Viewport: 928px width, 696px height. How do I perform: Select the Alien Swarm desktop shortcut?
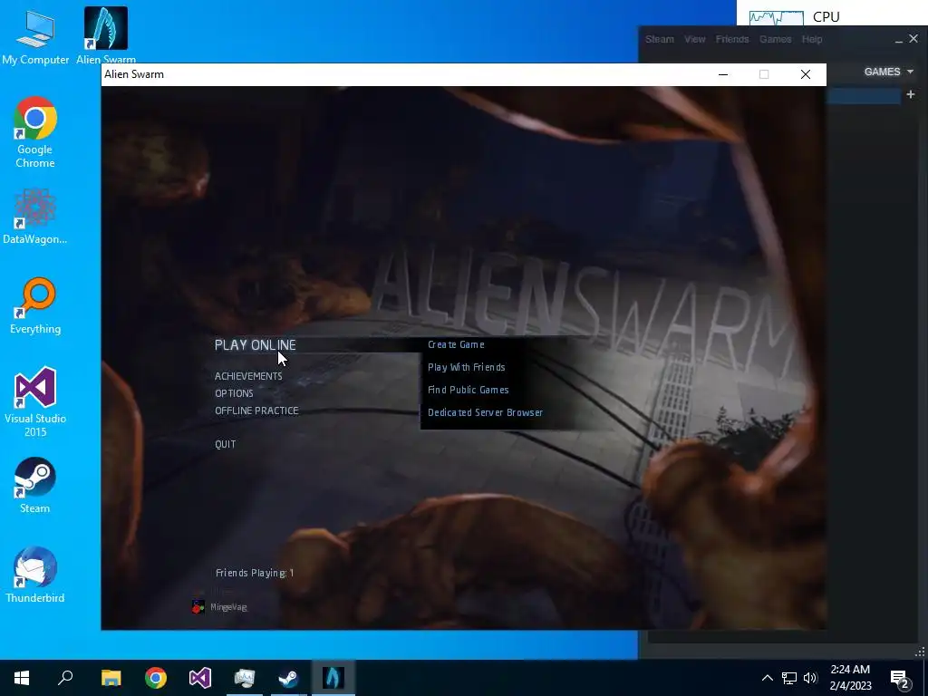pyautogui.click(x=106, y=35)
